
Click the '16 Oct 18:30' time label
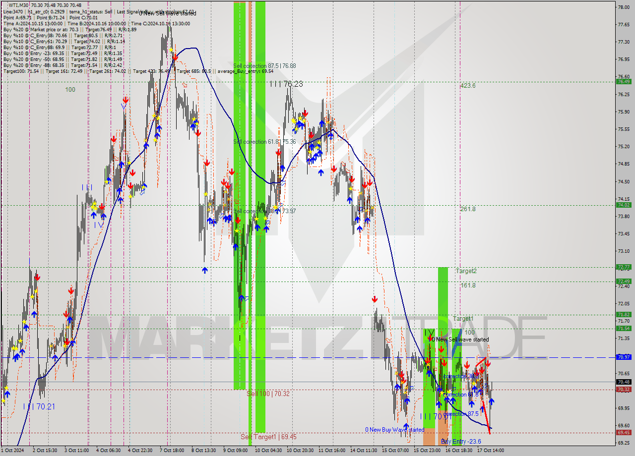[x=459, y=451]
